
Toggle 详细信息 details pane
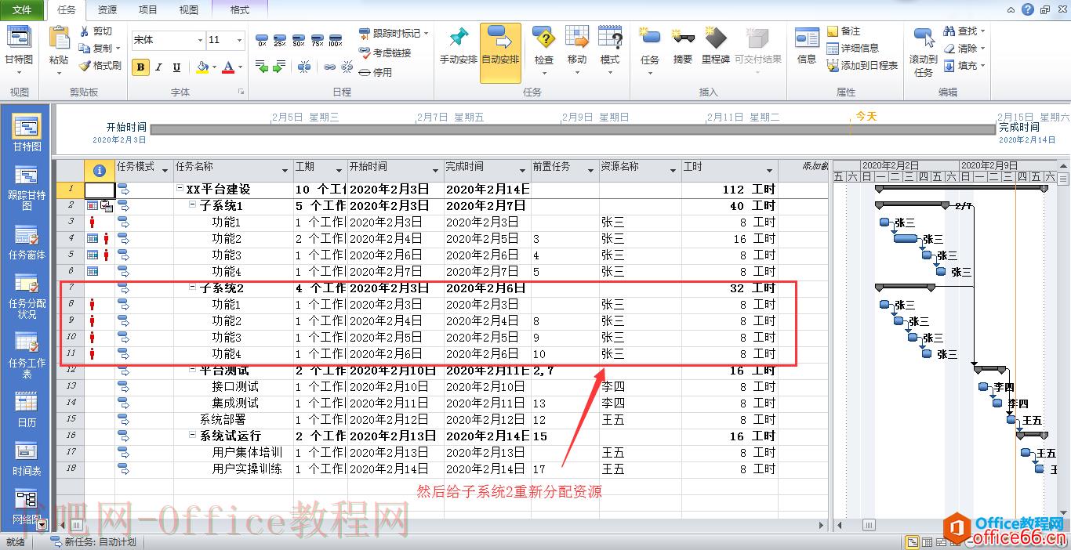pos(853,48)
